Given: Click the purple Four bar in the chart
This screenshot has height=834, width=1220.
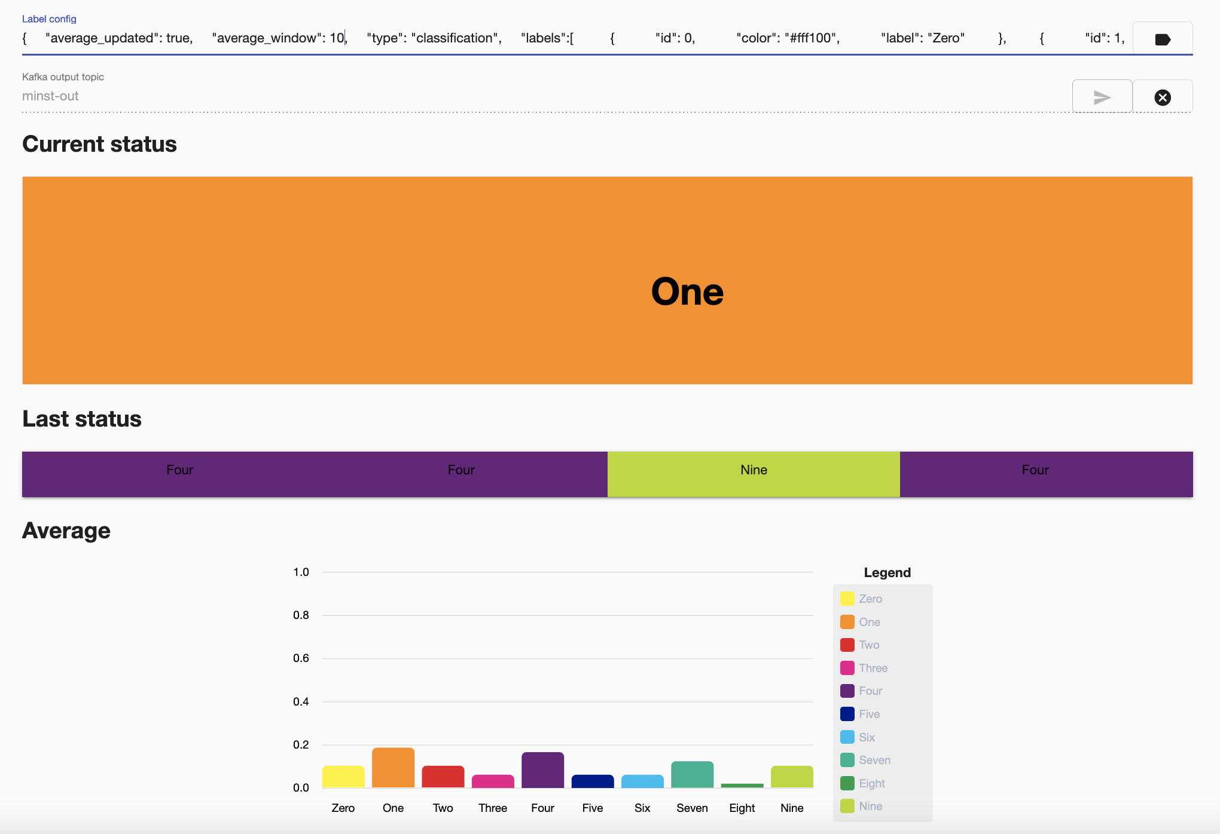Looking at the screenshot, I should click(542, 770).
